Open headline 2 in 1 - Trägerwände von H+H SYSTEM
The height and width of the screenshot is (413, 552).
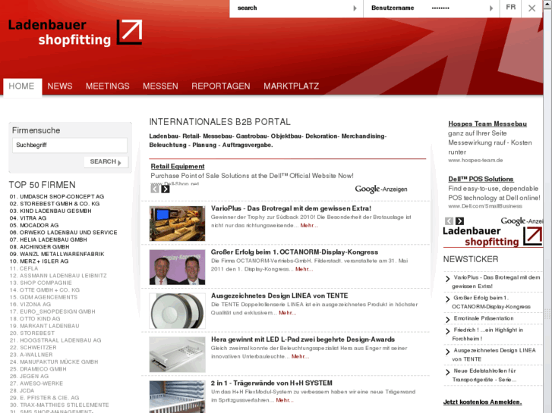point(271,383)
